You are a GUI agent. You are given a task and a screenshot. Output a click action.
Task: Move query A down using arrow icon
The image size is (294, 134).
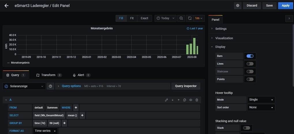point(173,100)
